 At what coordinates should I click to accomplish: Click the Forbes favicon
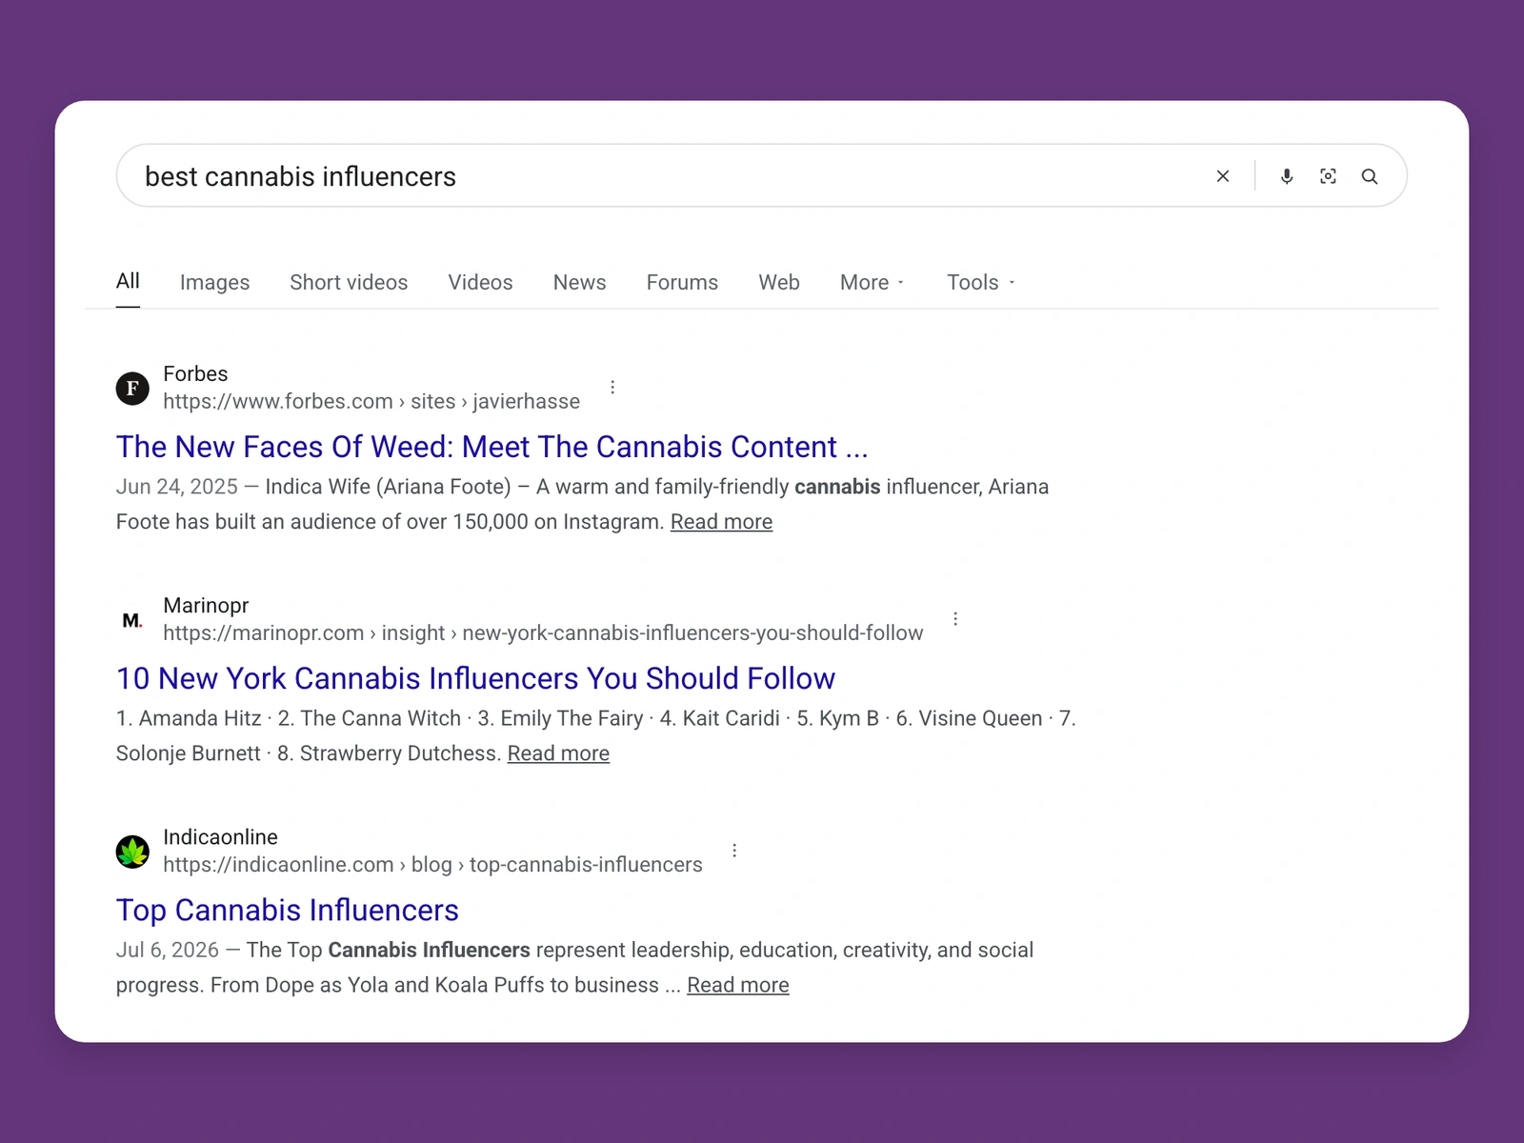click(132, 388)
